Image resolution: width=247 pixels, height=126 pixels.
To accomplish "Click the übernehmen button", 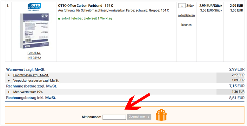I will pos(139,117).
